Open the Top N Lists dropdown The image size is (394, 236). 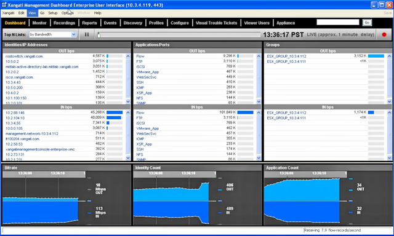click(53, 34)
